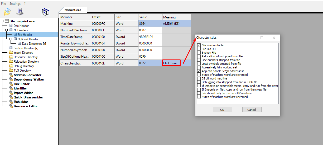Click OK in the Characteristics dialog
323x145 pixels.
[222, 110]
